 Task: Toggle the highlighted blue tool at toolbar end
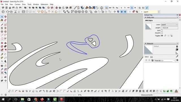(x=147, y=8)
